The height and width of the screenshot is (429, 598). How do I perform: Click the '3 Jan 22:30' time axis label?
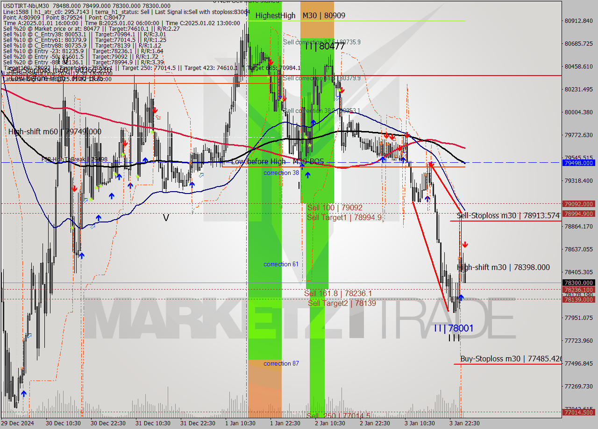tap(464, 423)
